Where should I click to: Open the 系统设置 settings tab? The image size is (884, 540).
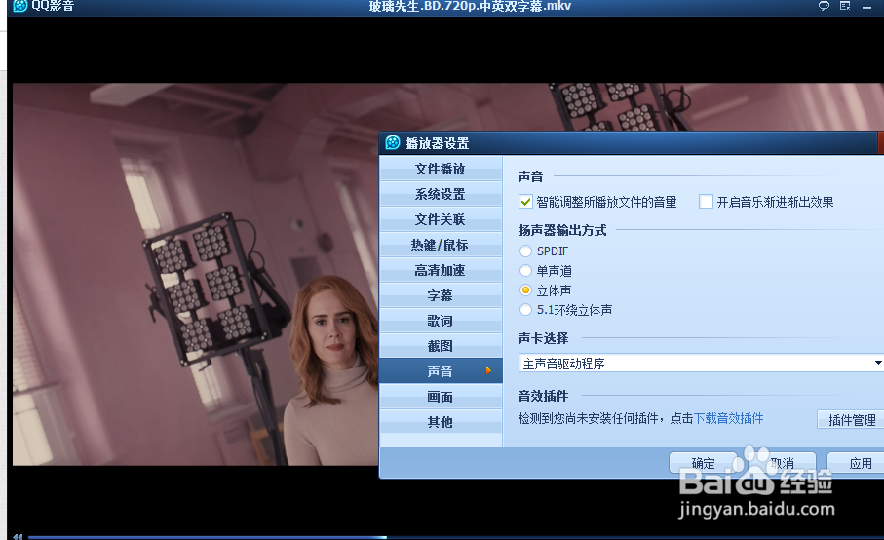click(441, 194)
